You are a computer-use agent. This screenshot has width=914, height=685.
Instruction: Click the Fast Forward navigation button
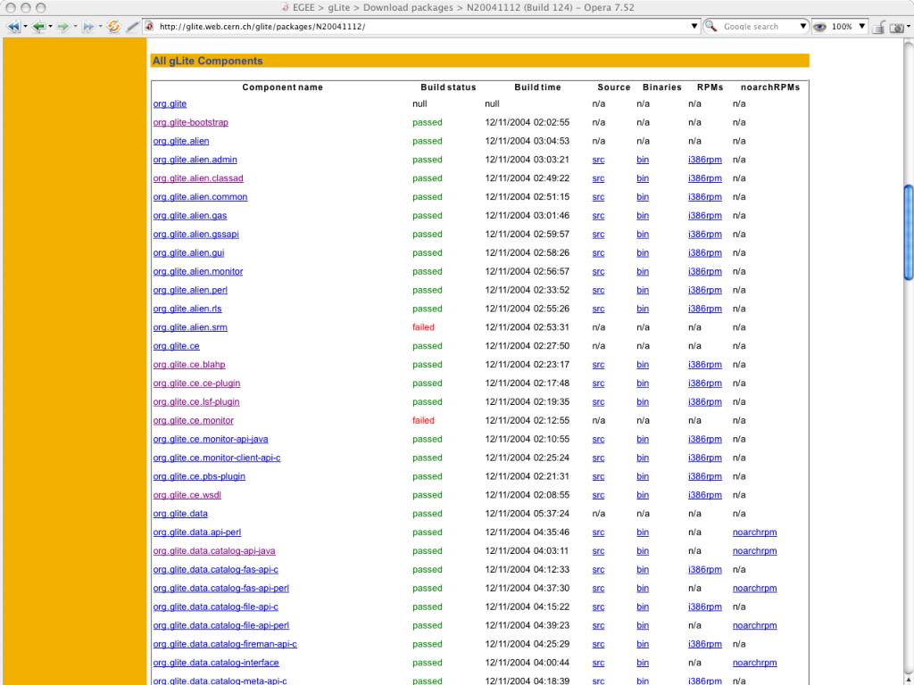(x=88, y=26)
